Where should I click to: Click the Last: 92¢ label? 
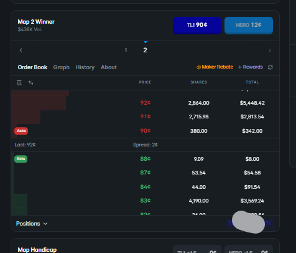tap(25, 145)
